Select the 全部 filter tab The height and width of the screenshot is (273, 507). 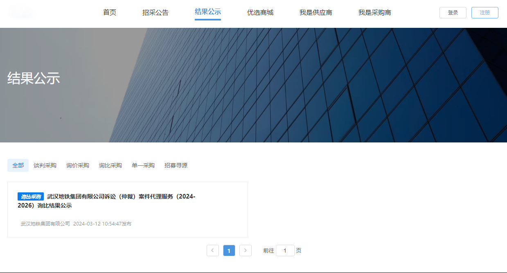point(18,165)
